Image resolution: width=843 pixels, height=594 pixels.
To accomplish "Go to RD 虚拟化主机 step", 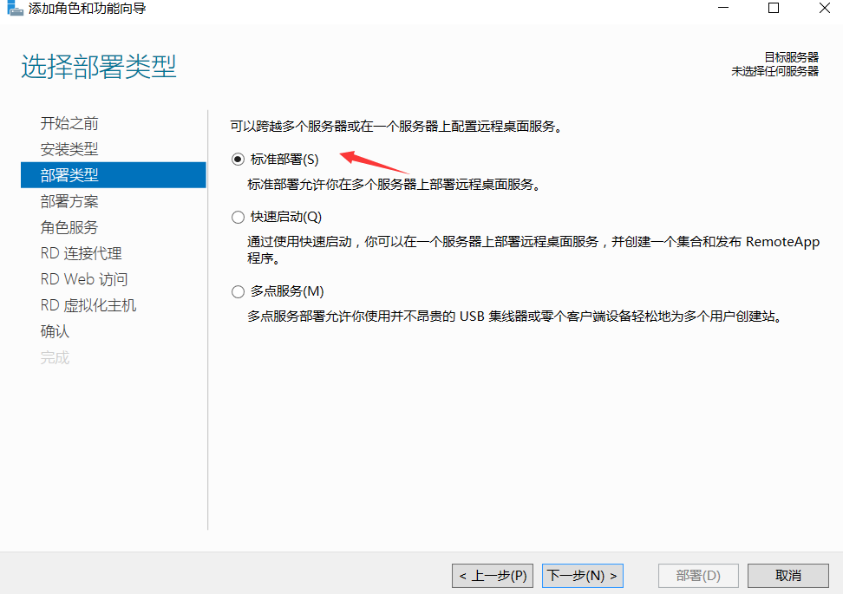I will pyautogui.click(x=88, y=305).
